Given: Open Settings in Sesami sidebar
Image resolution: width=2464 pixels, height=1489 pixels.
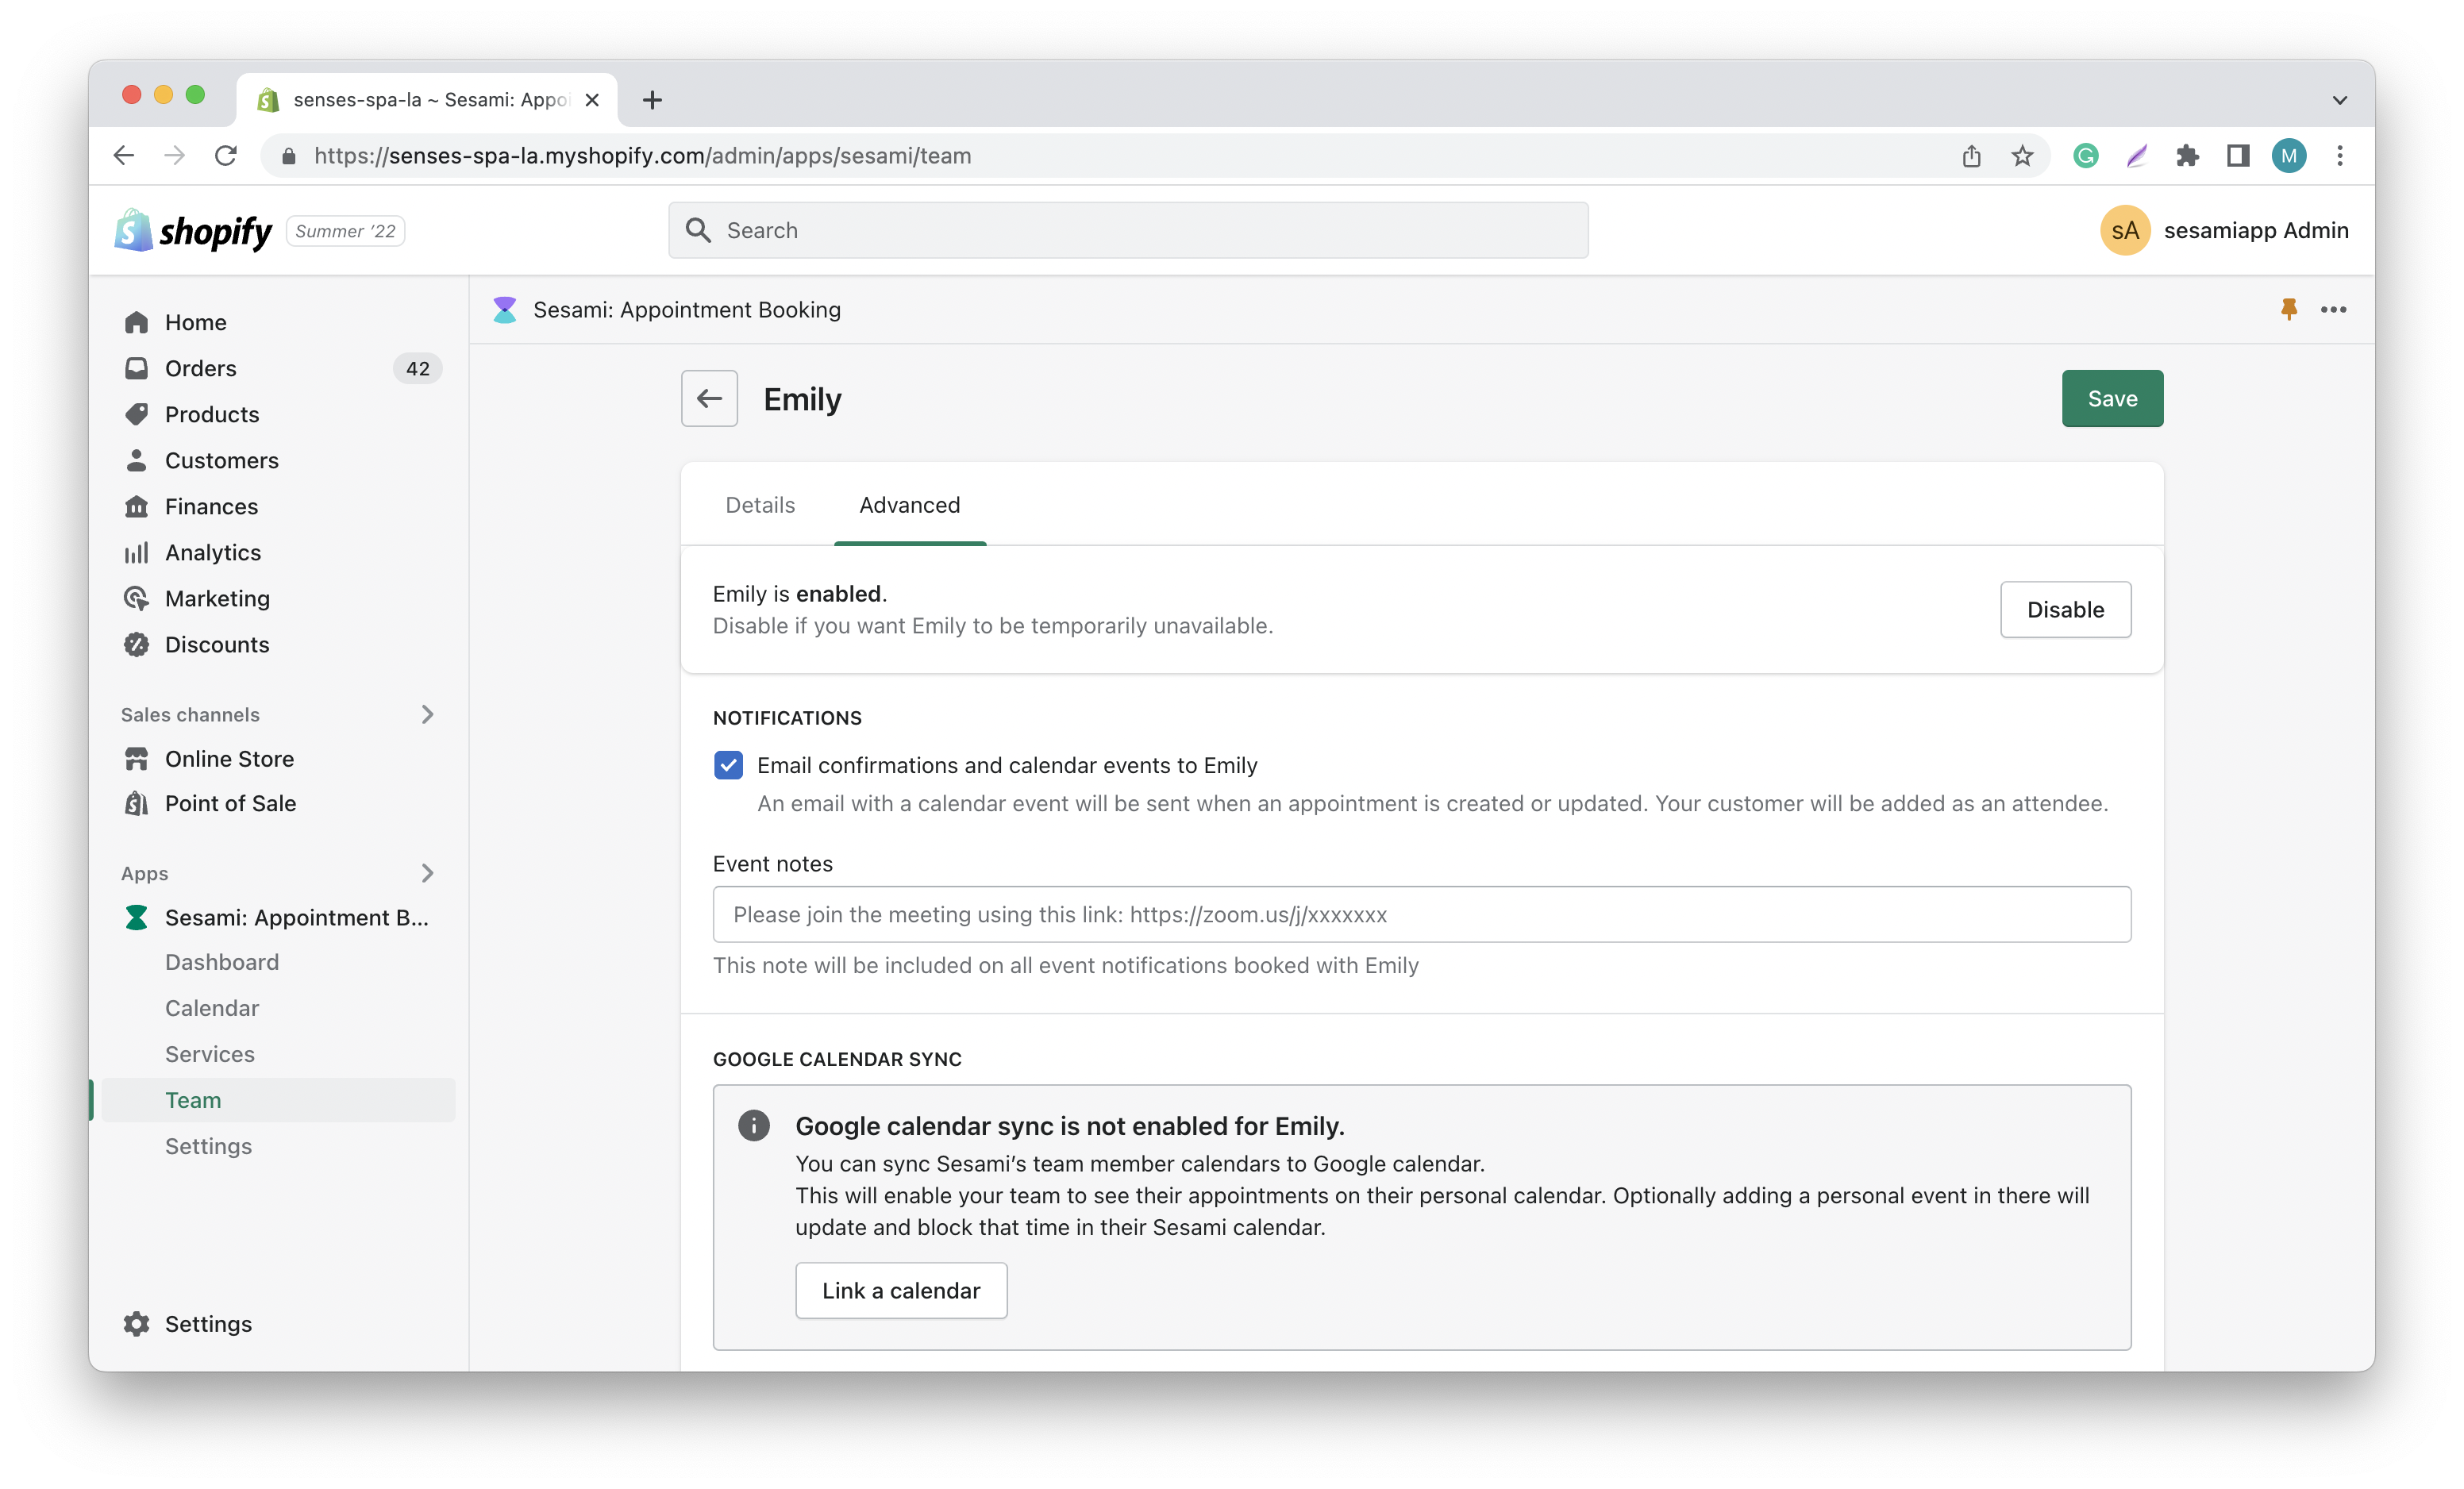Looking at the screenshot, I should coord(208,1146).
